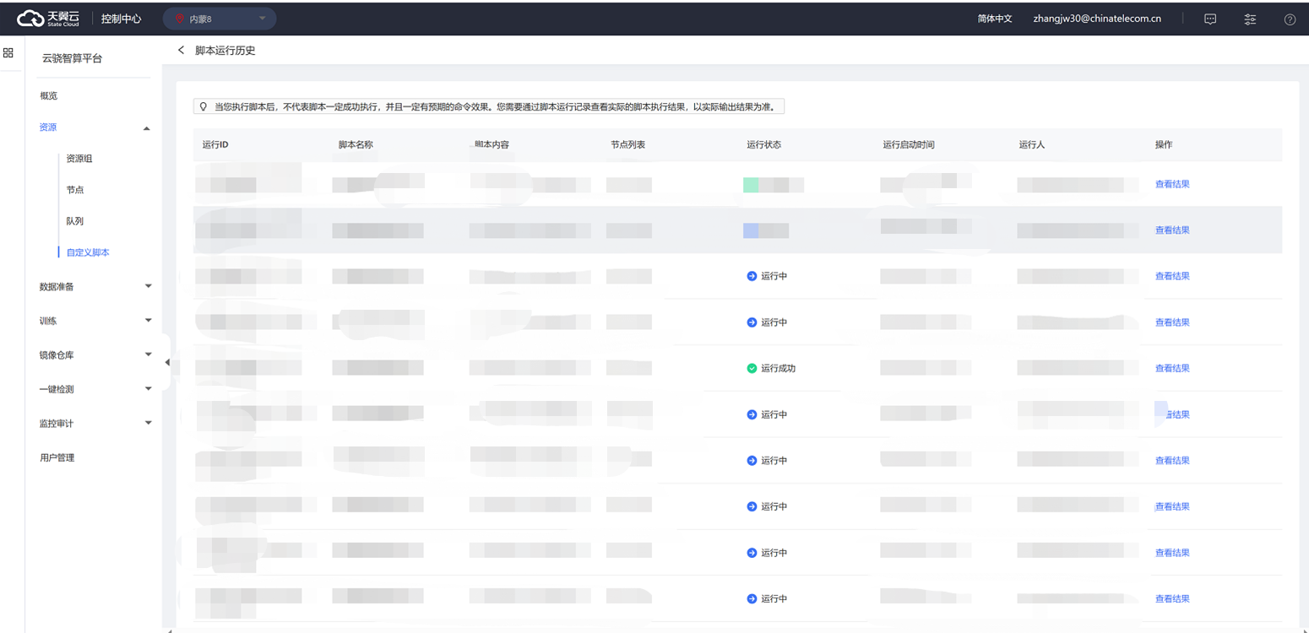The width and height of the screenshot is (1309, 633).
Task: Open account zhangjw30@chinatelecom.cn menu
Action: (x=1097, y=19)
